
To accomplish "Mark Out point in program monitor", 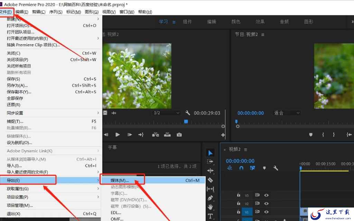I will click(334, 135).
